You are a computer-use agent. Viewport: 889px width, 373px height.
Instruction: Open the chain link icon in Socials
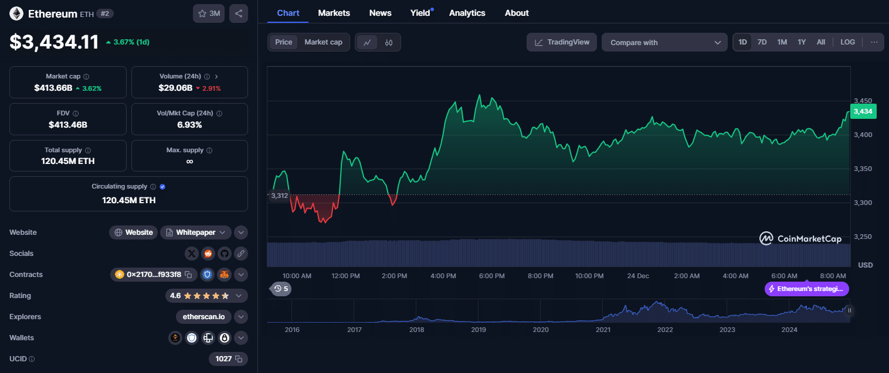(x=240, y=254)
